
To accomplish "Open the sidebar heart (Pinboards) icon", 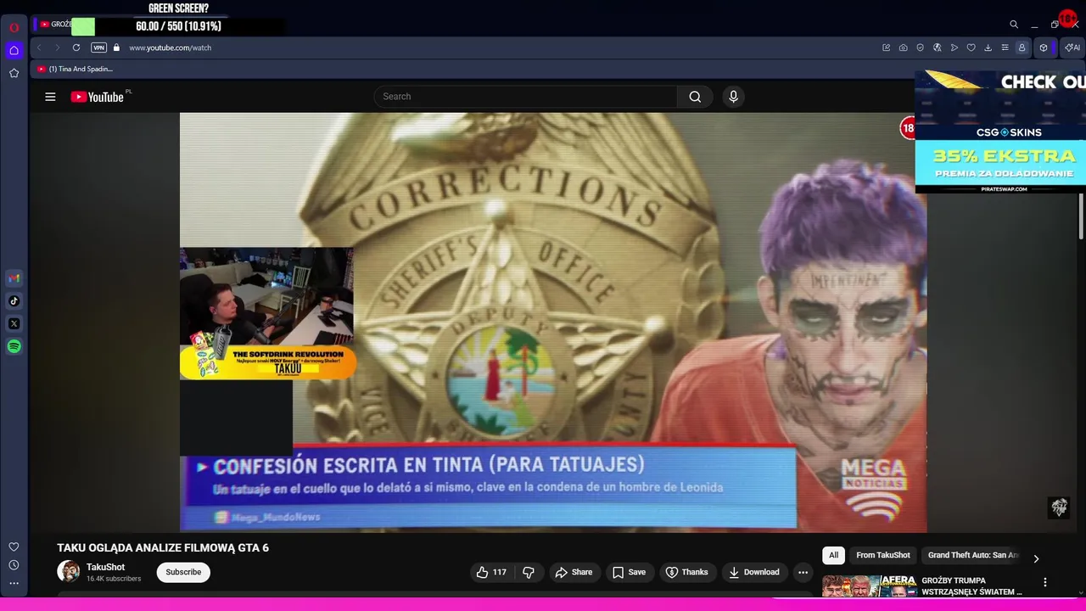I will tap(14, 547).
